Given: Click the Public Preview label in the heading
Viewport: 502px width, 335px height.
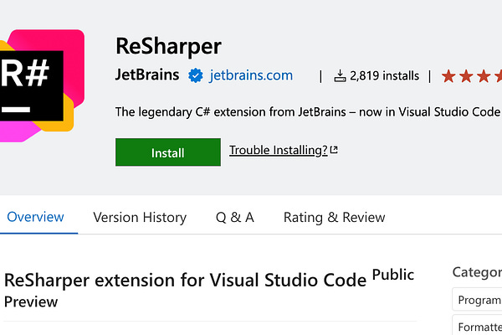Looking at the screenshot, I should click(x=393, y=275).
